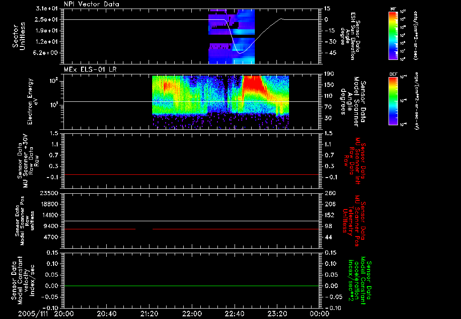Click the 152 telemetry position tick label
Image resolution: width=461 pixels, height=319 pixels.
pos(330,215)
